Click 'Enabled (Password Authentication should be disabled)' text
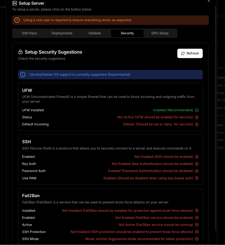 [150, 171]
